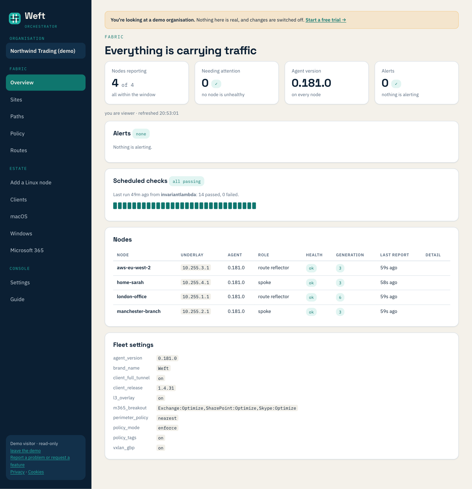Click the Agent version 0.181.0 card
This screenshot has width=472, height=489.
[x=327, y=83]
